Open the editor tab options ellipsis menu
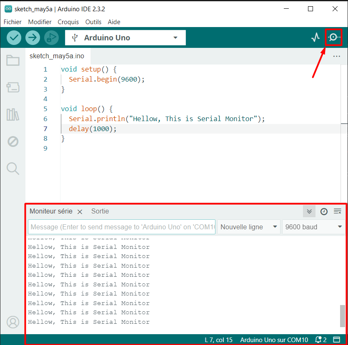Screen dimensions: 348x345 [336, 56]
